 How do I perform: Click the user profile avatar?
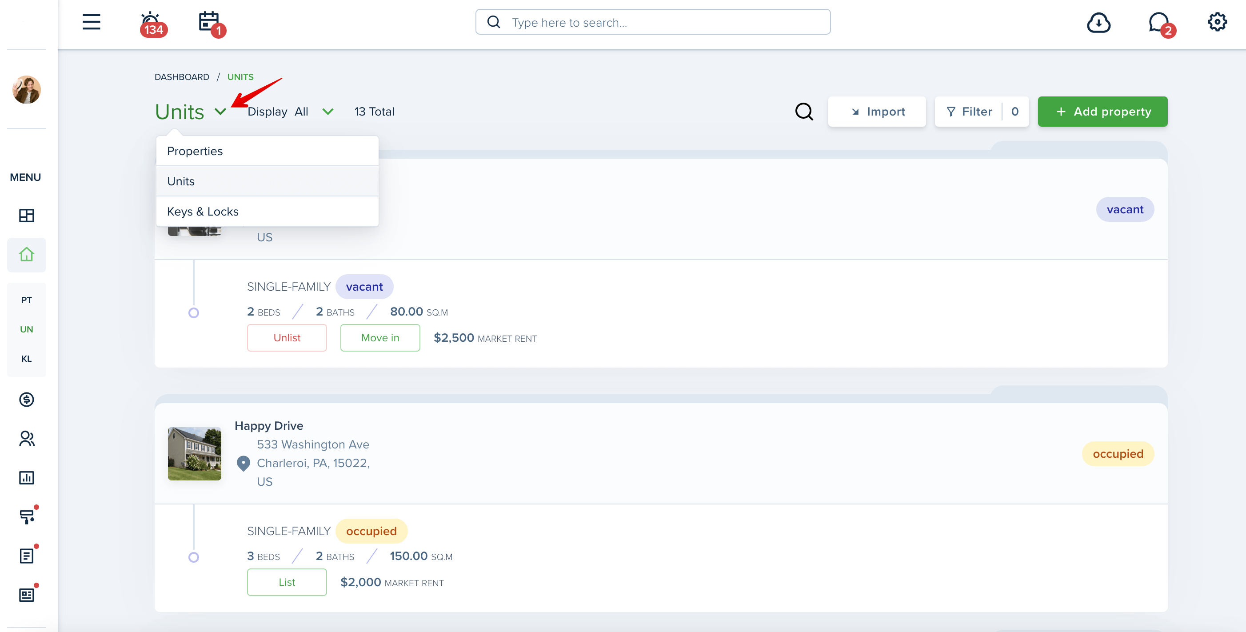[x=27, y=89]
